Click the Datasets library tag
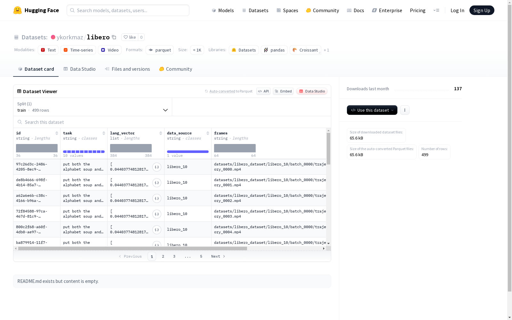Viewport: 512px width, 320px height. pos(244,50)
